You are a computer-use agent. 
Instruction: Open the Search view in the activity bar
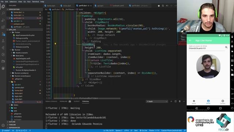click(3, 13)
